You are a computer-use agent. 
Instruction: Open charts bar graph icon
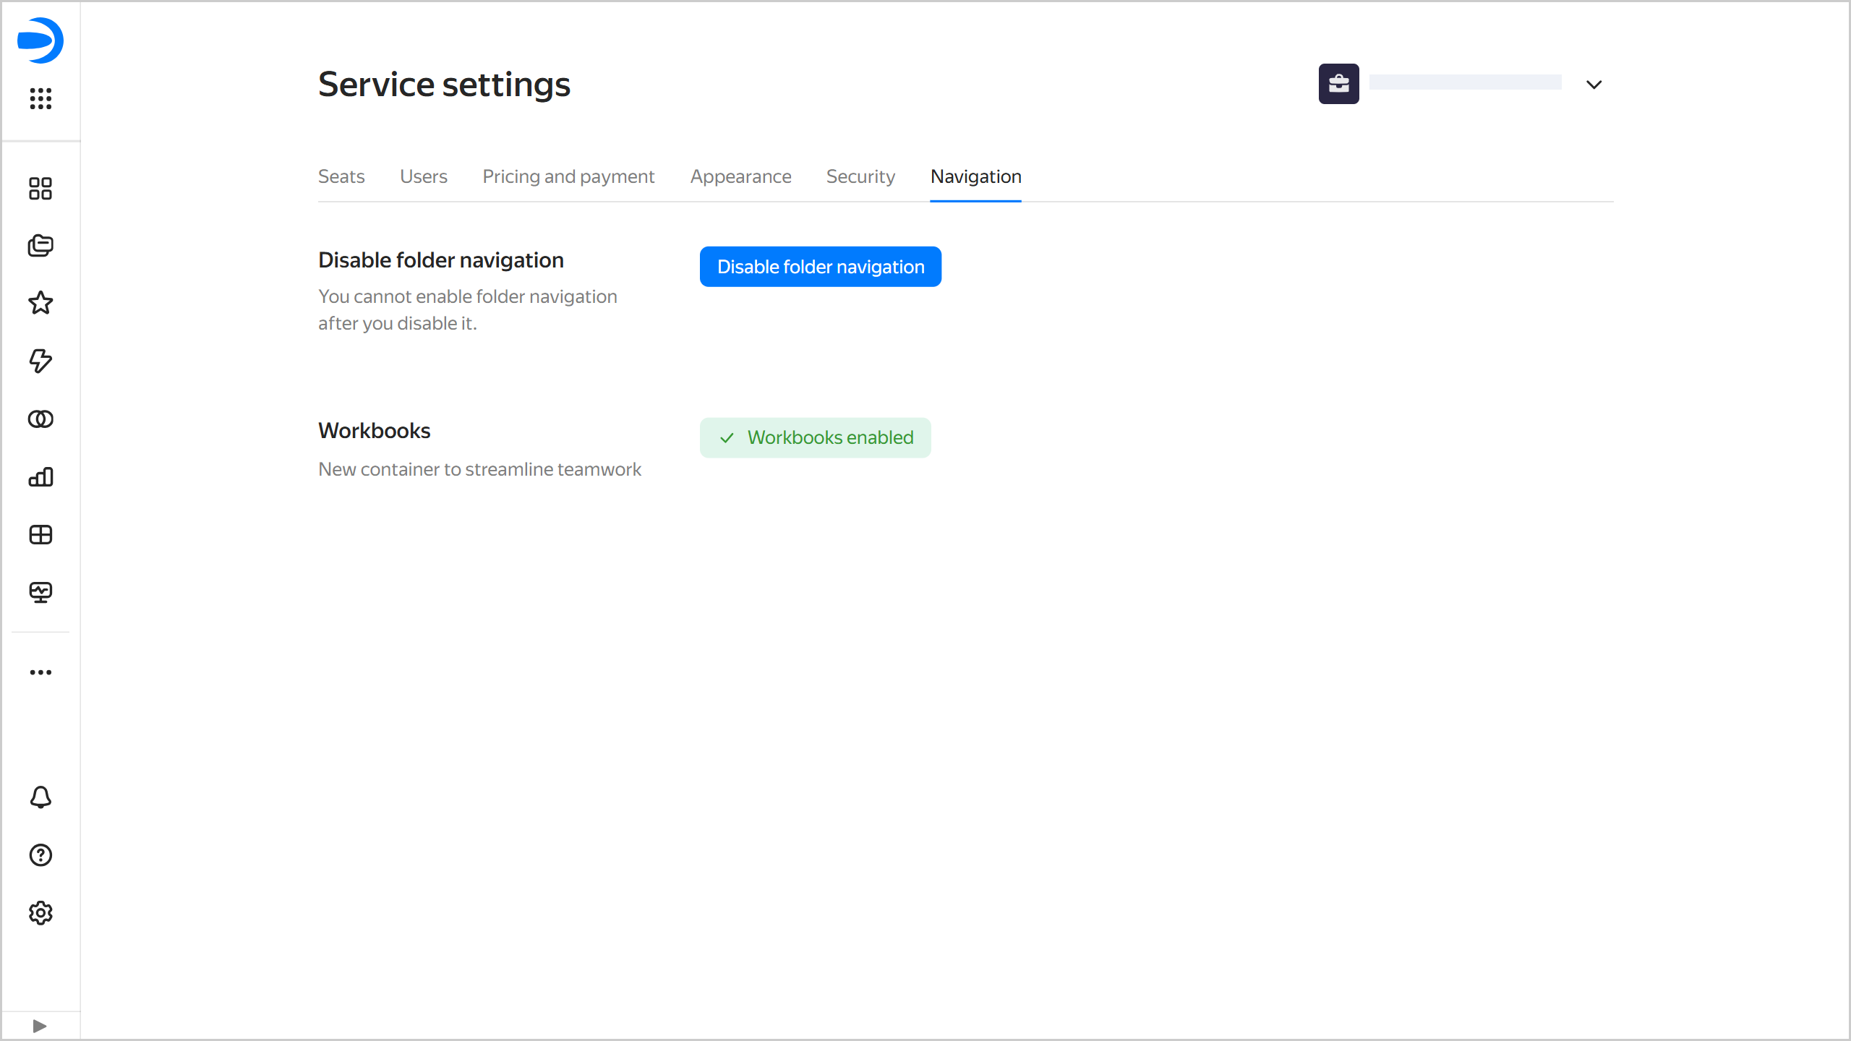[40, 477]
